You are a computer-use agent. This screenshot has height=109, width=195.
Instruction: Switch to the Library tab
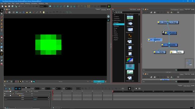point(182,9)
